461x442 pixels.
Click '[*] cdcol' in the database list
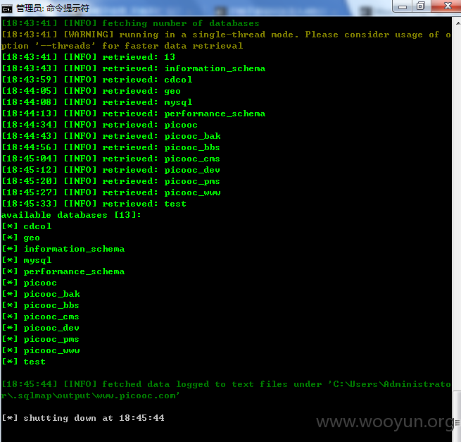tap(27, 226)
